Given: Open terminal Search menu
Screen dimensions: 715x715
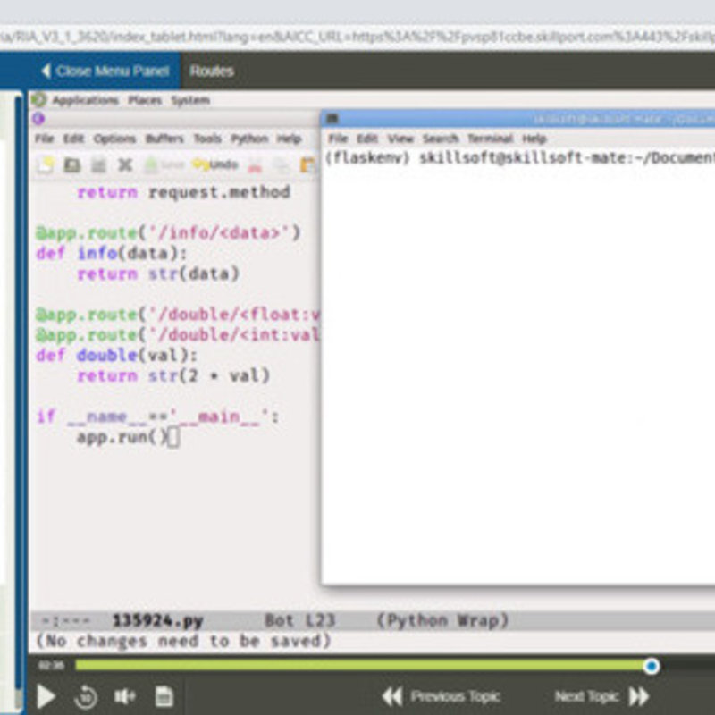Looking at the screenshot, I should (x=441, y=139).
